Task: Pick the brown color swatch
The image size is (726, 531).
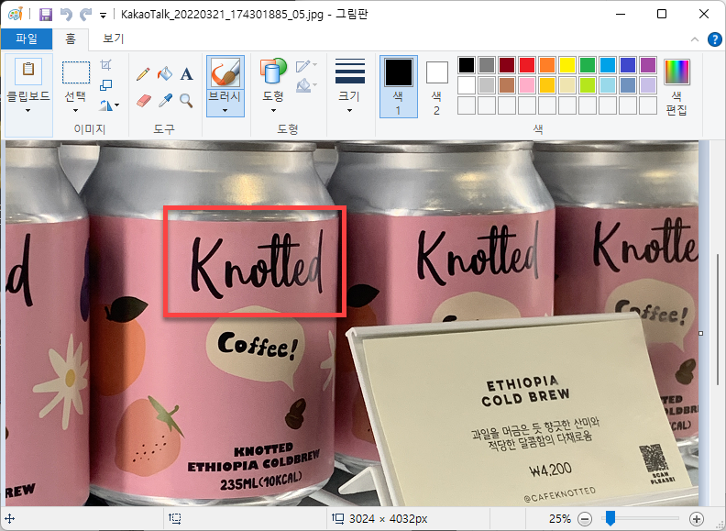Action: (507, 85)
